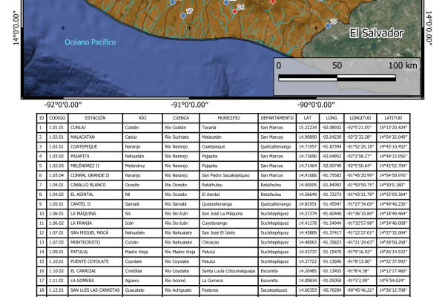The width and height of the screenshot is (445, 297).
Task: Click the Río Acomé basin cell
Action: 181,281
